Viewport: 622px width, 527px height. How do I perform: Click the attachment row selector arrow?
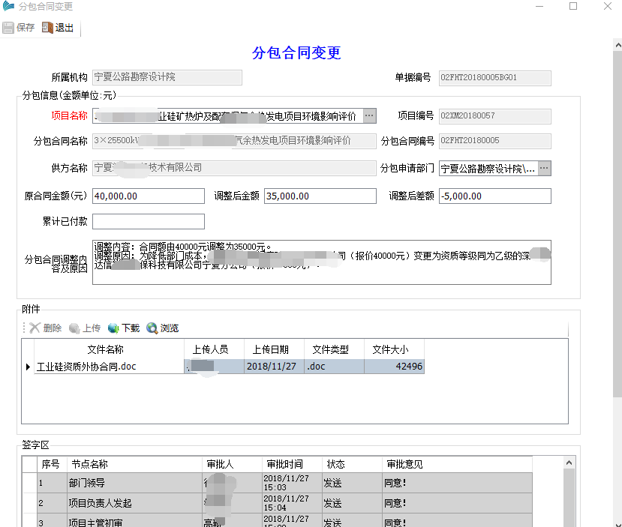pos(28,367)
